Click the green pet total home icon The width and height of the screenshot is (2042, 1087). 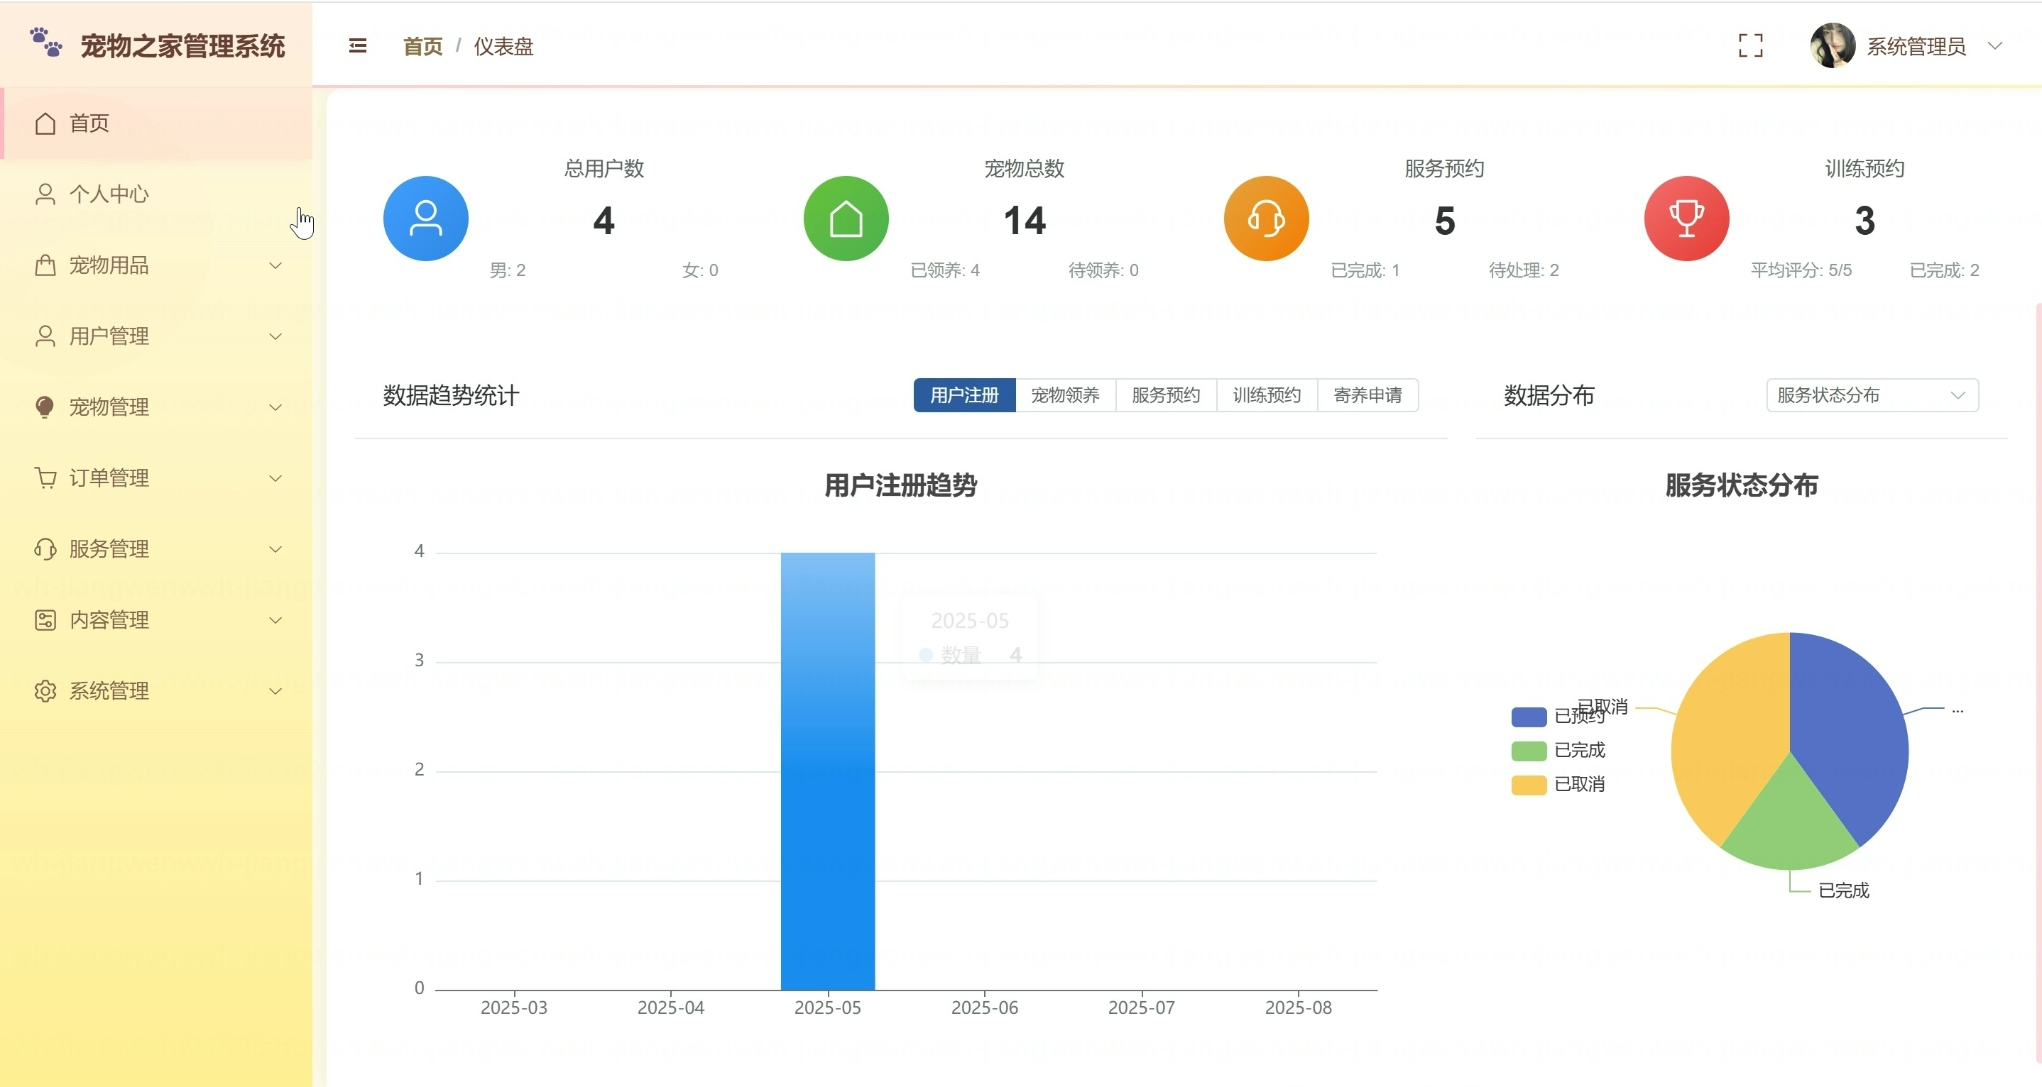[846, 219]
